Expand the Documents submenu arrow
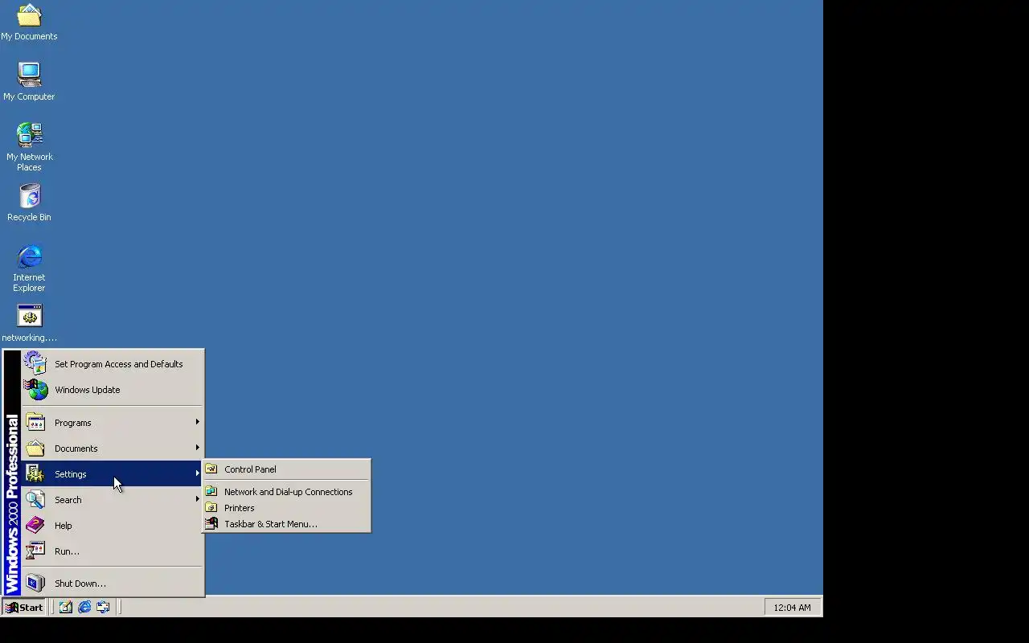 click(197, 448)
